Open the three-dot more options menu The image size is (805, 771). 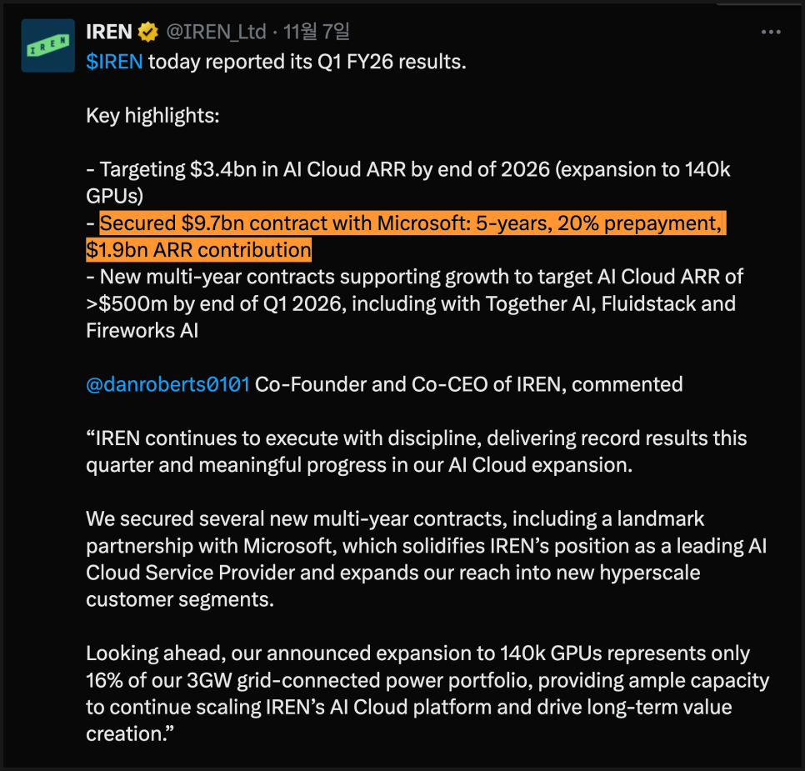tap(771, 33)
